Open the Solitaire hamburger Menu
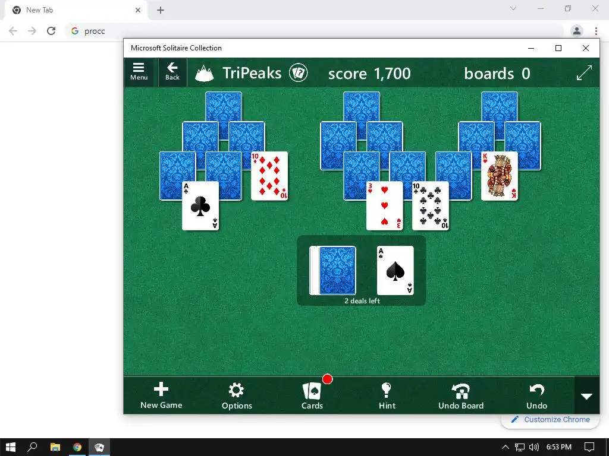 coord(139,72)
